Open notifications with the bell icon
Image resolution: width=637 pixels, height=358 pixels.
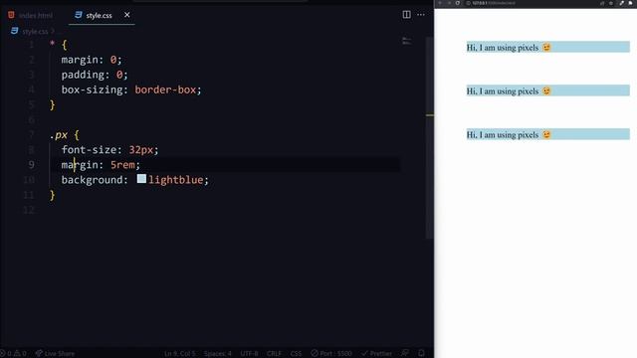[x=421, y=353]
